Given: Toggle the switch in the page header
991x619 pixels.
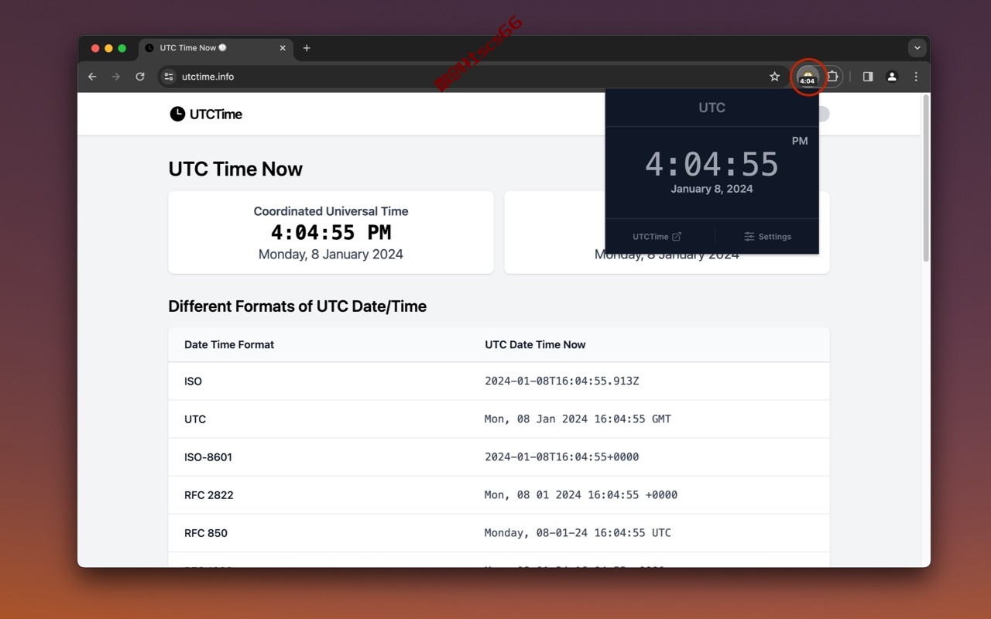Looking at the screenshot, I should [x=822, y=114].
